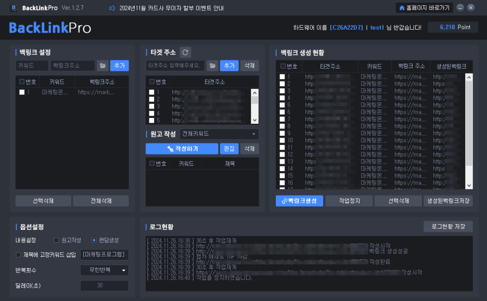Click the 6,210 Point balance display
This screenshot has width=487, height=301.
453,28
